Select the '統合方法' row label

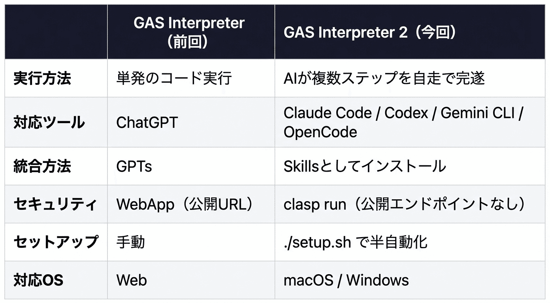coord(42,166)
